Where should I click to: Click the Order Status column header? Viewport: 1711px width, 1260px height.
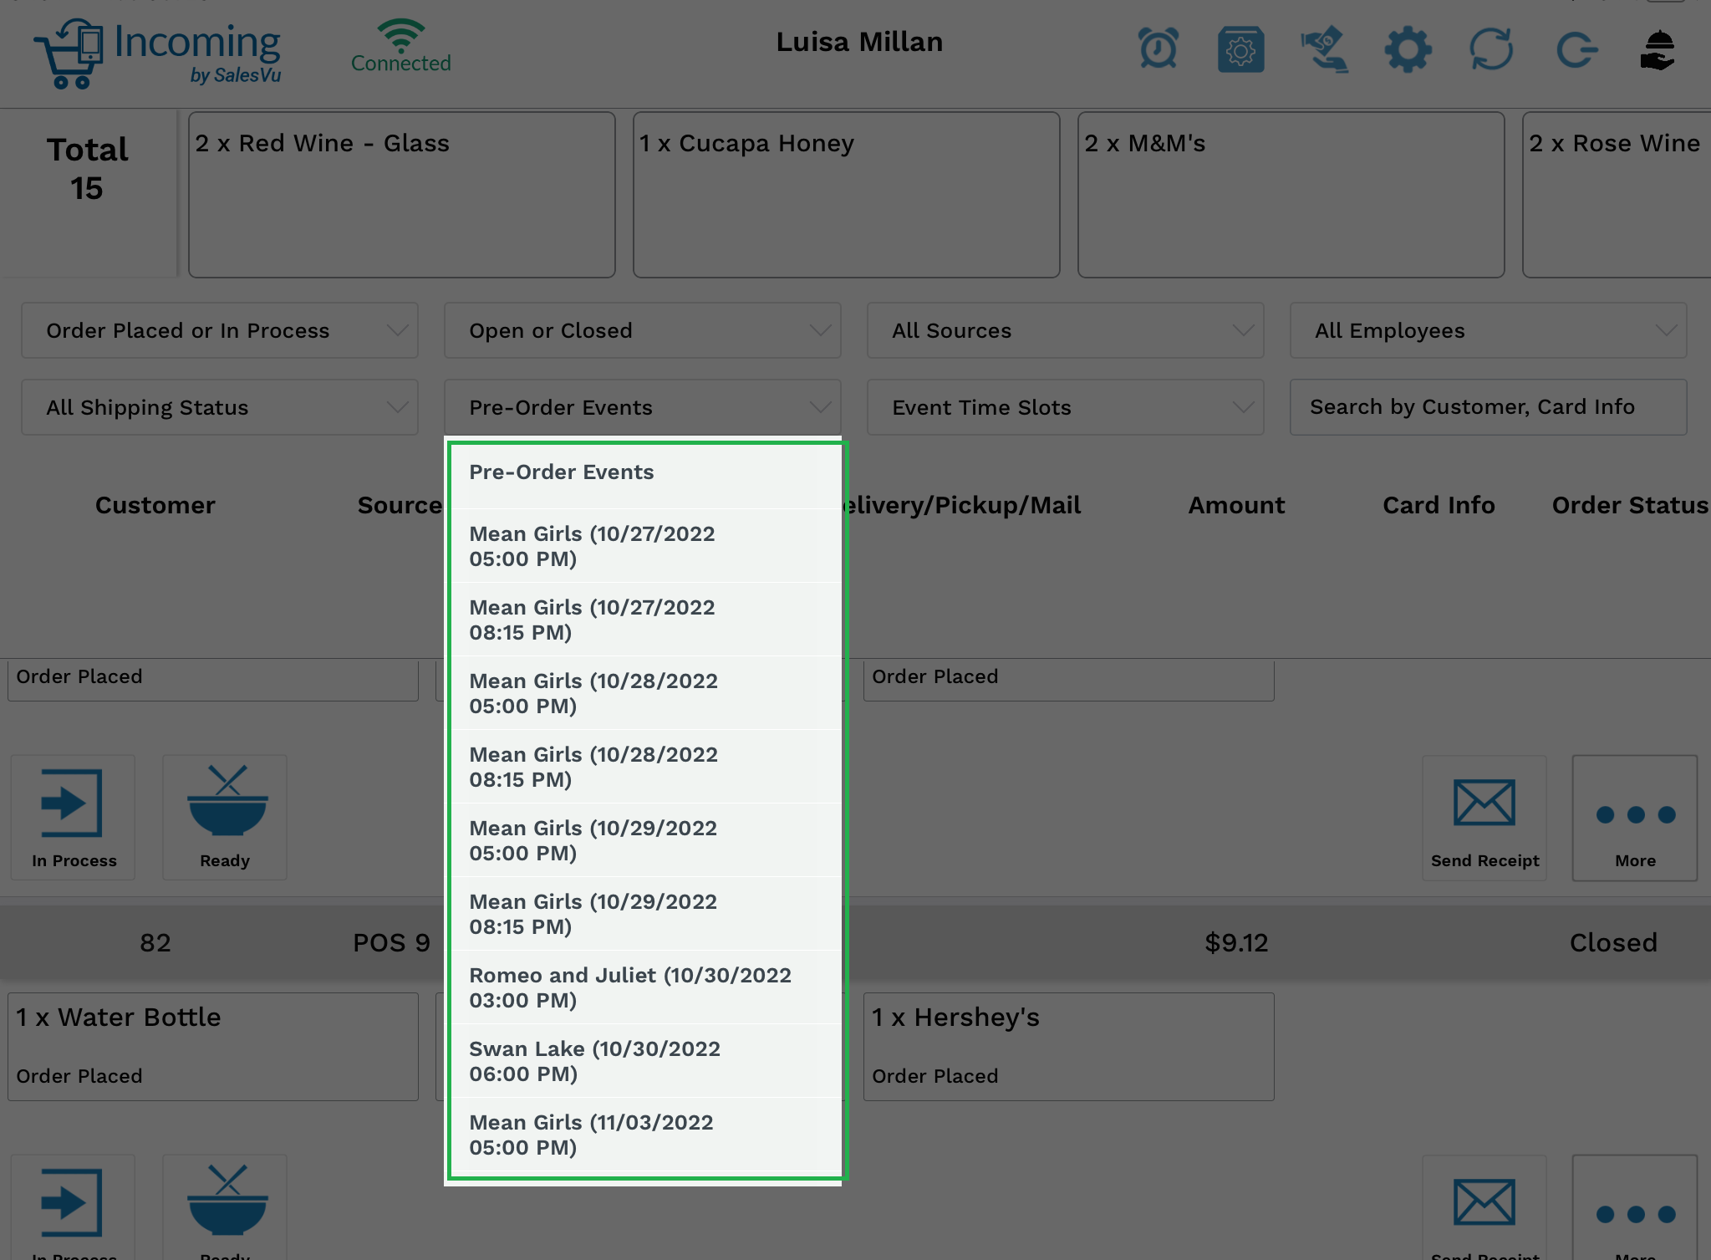[x=1630, y=505]
